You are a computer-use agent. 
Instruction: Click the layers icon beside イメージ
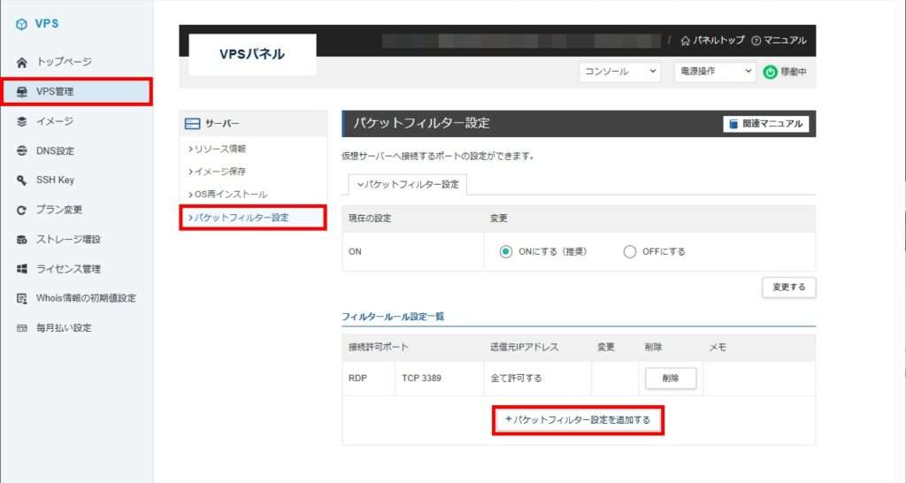(22, 121)
